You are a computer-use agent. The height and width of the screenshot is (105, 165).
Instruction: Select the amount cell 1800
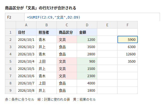(87, 90)
